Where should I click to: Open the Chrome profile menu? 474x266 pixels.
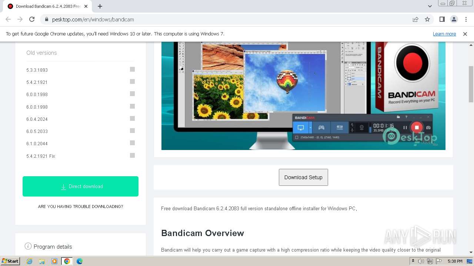[454, 19]
